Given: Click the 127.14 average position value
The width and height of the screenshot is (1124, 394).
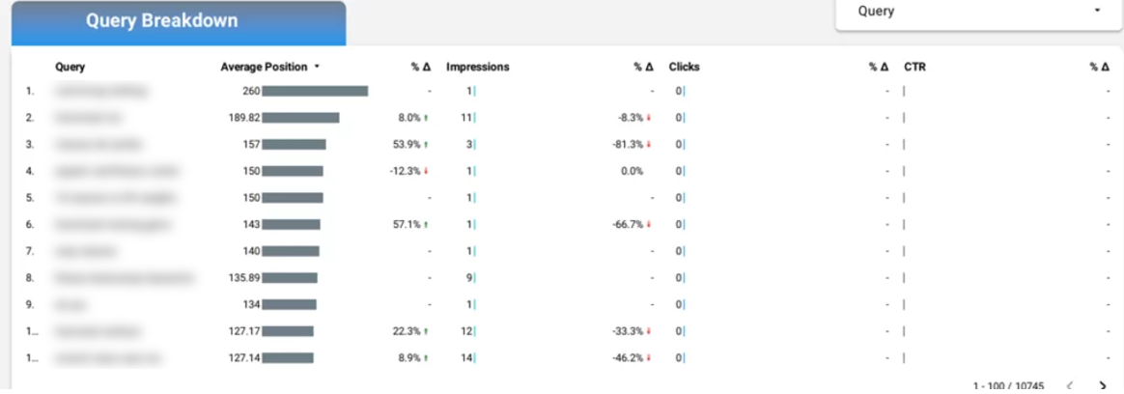Looking at the screenshot, I should (x=243, y=357).
